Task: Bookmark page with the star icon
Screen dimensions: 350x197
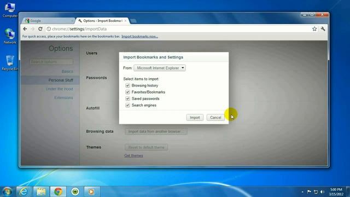Action: 314,28
